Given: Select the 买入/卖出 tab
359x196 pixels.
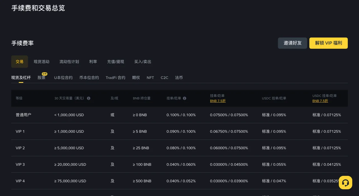Looking at the screenshot, I should [143, 62].
